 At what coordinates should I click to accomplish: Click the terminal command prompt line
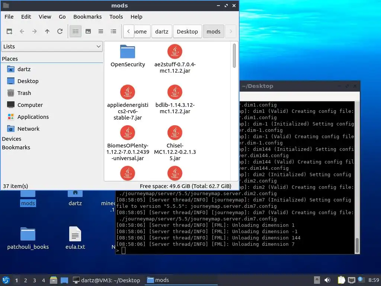235,251
